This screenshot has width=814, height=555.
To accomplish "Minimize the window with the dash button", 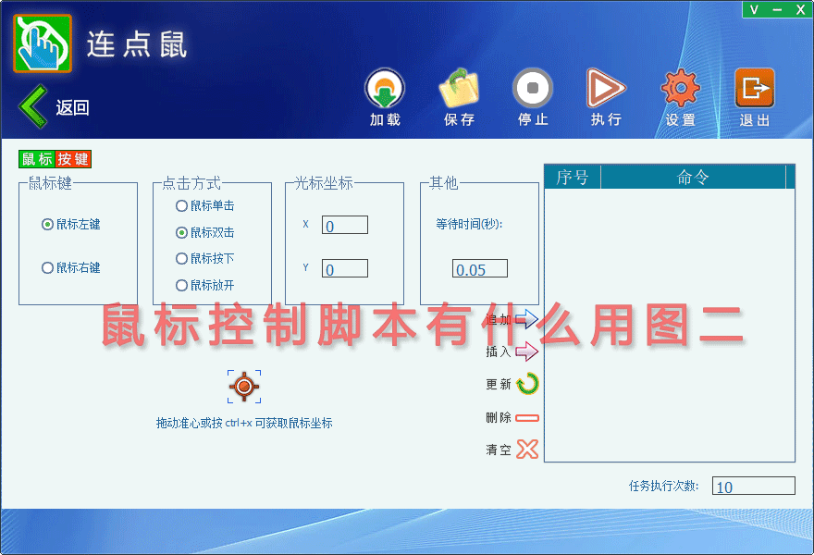I will coord(777,9).
